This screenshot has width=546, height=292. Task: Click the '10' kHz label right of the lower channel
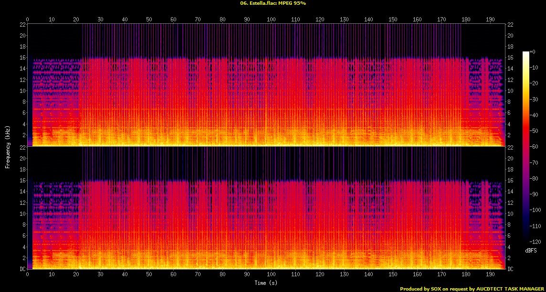point(510,214)
